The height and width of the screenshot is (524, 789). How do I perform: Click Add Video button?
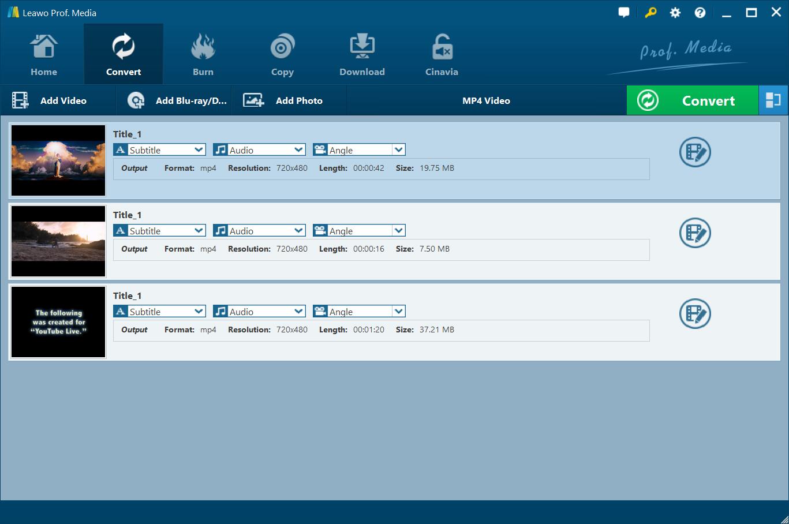coord(50,100)
